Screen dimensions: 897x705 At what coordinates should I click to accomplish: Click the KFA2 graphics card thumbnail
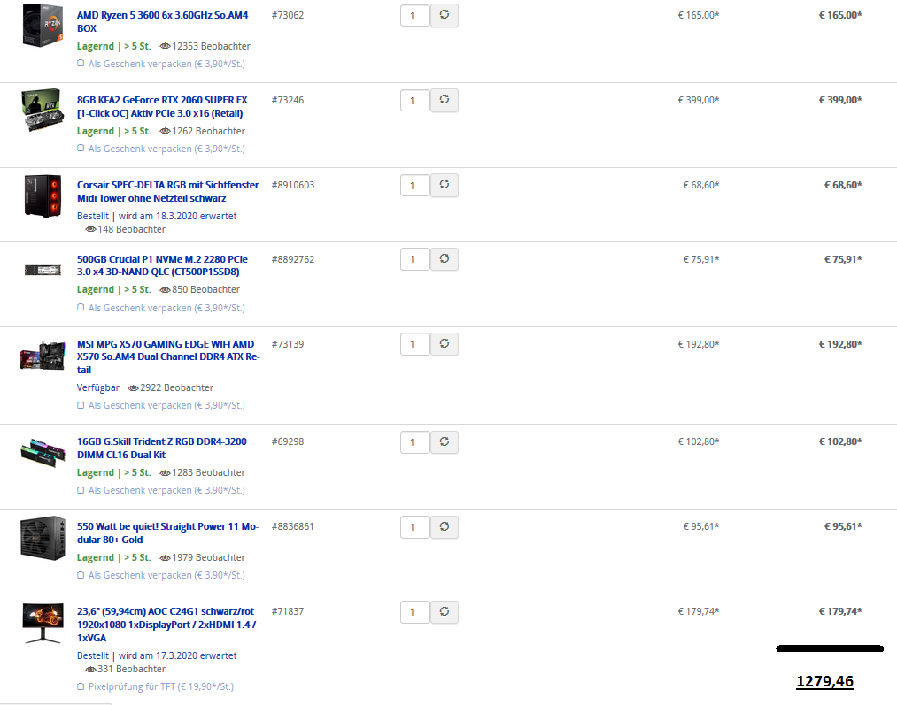coord(43,110)
